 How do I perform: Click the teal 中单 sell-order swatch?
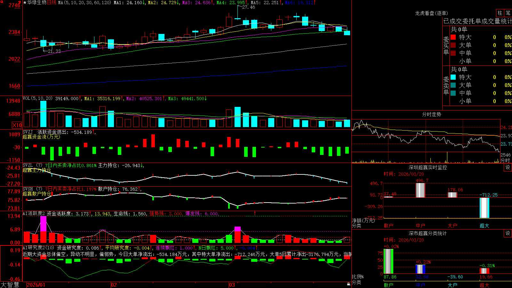tap(453, 93)
